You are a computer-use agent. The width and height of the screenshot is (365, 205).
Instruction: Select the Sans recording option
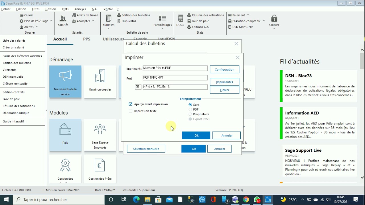190,105
